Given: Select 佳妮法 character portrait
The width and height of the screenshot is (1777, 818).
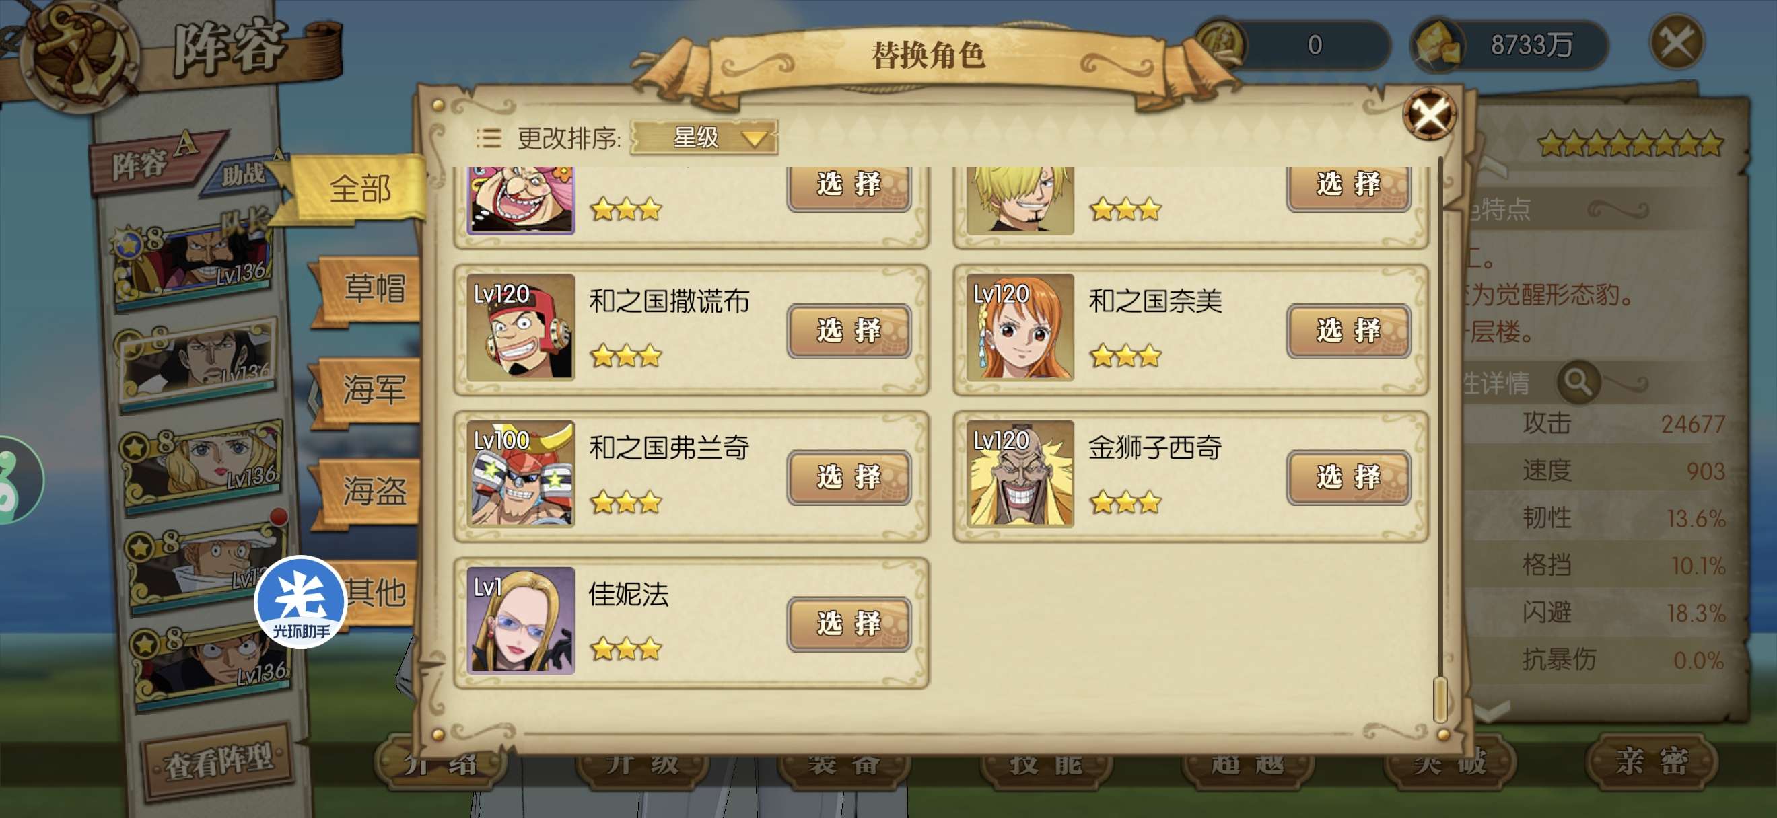Looking at the screenshot, I should pyautogui.click(x=521, y=620).
